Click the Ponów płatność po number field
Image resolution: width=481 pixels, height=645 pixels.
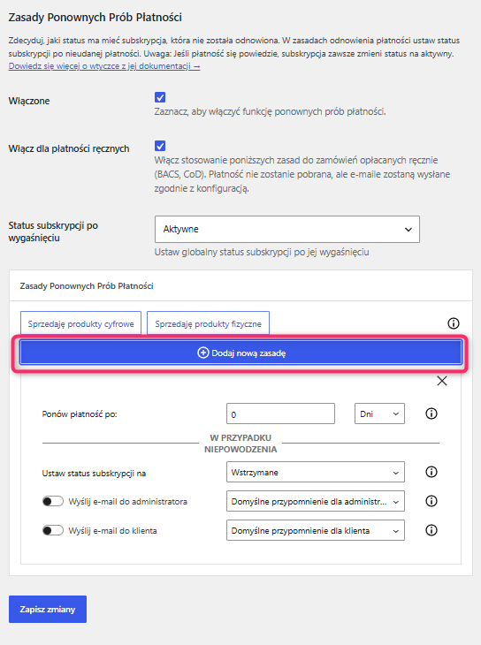click(280, 414)
